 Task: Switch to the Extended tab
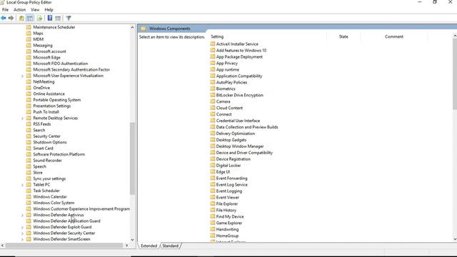[149, 246]
